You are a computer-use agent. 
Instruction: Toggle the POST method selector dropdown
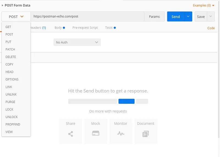(x=16, y=16)
